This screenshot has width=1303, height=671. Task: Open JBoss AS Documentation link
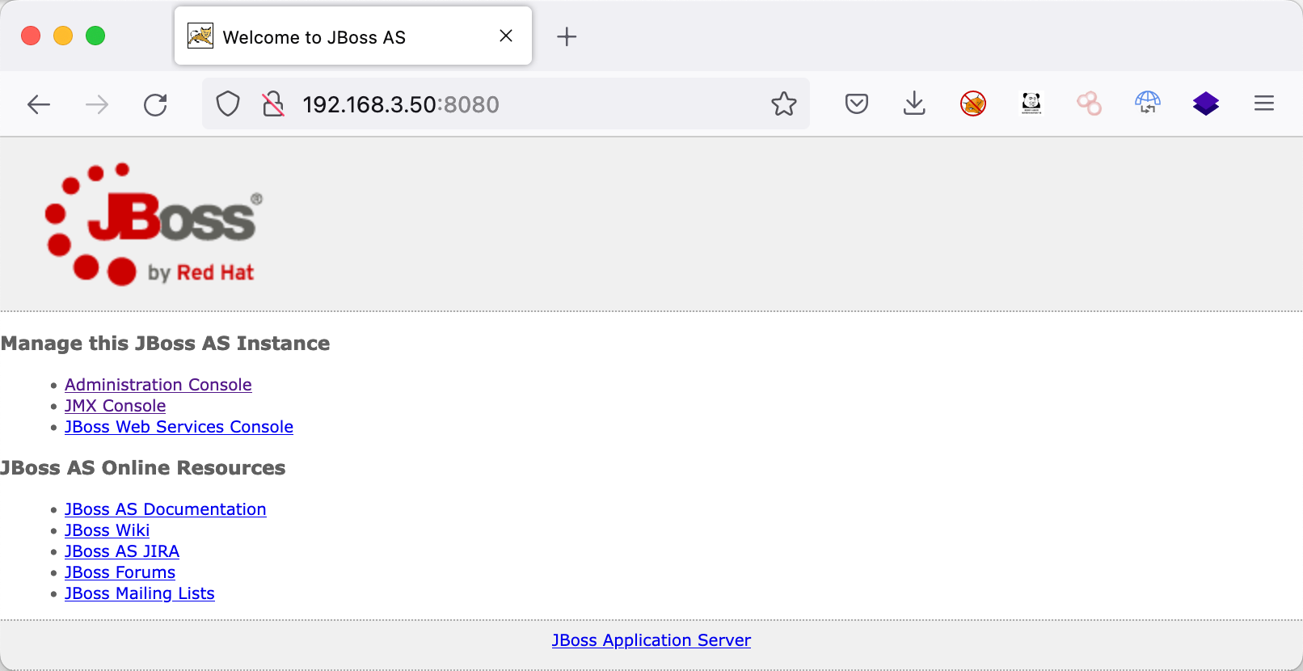165,509
